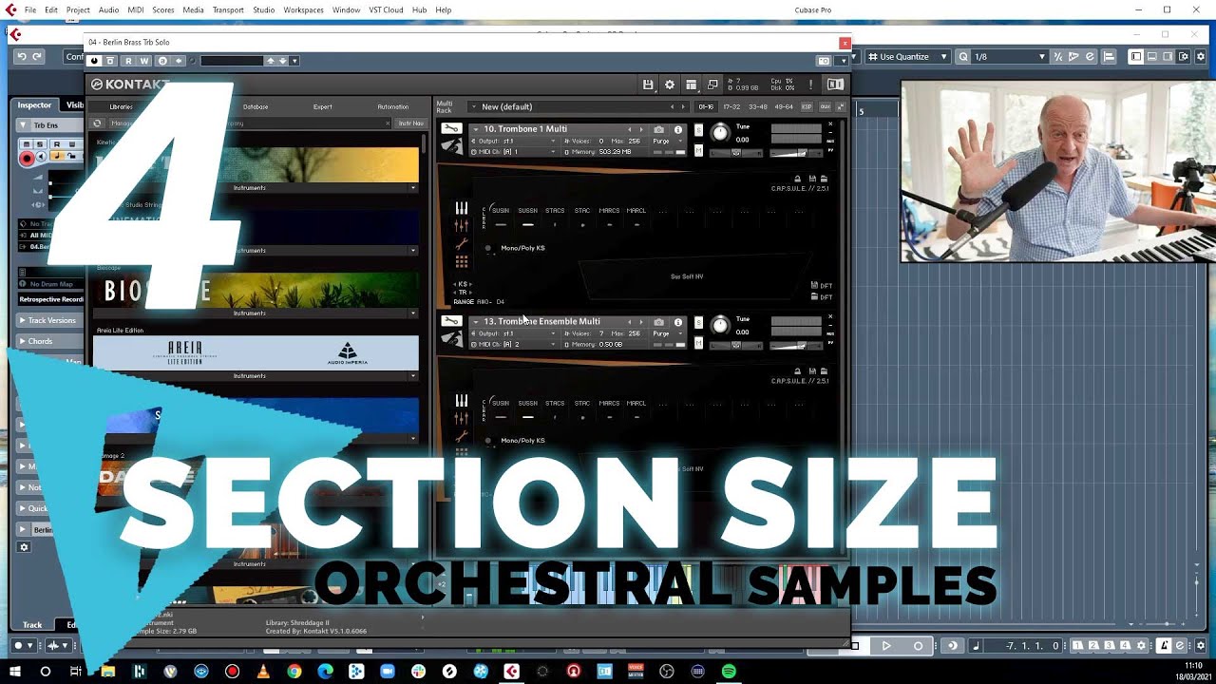Click Kontakt warning exclamation icon

(x=810, y=85)
